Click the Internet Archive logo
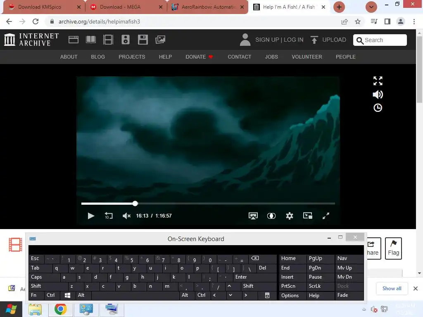This screenshot has width=423, height=317. coord(31,40)
